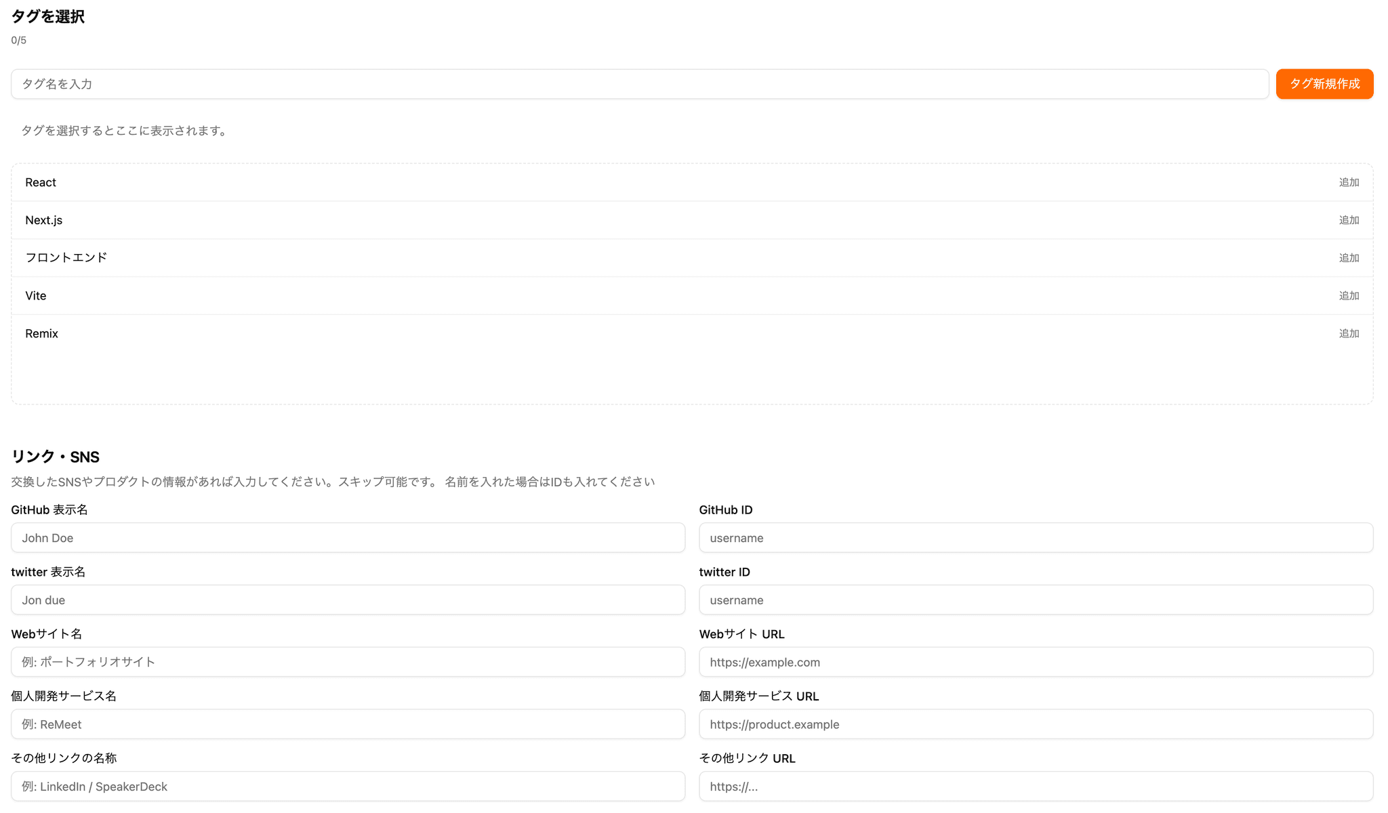Viewport: 1388px width, 813px height.
Task: Click the その他リンクの名称 input field
Action: [348, 787]
